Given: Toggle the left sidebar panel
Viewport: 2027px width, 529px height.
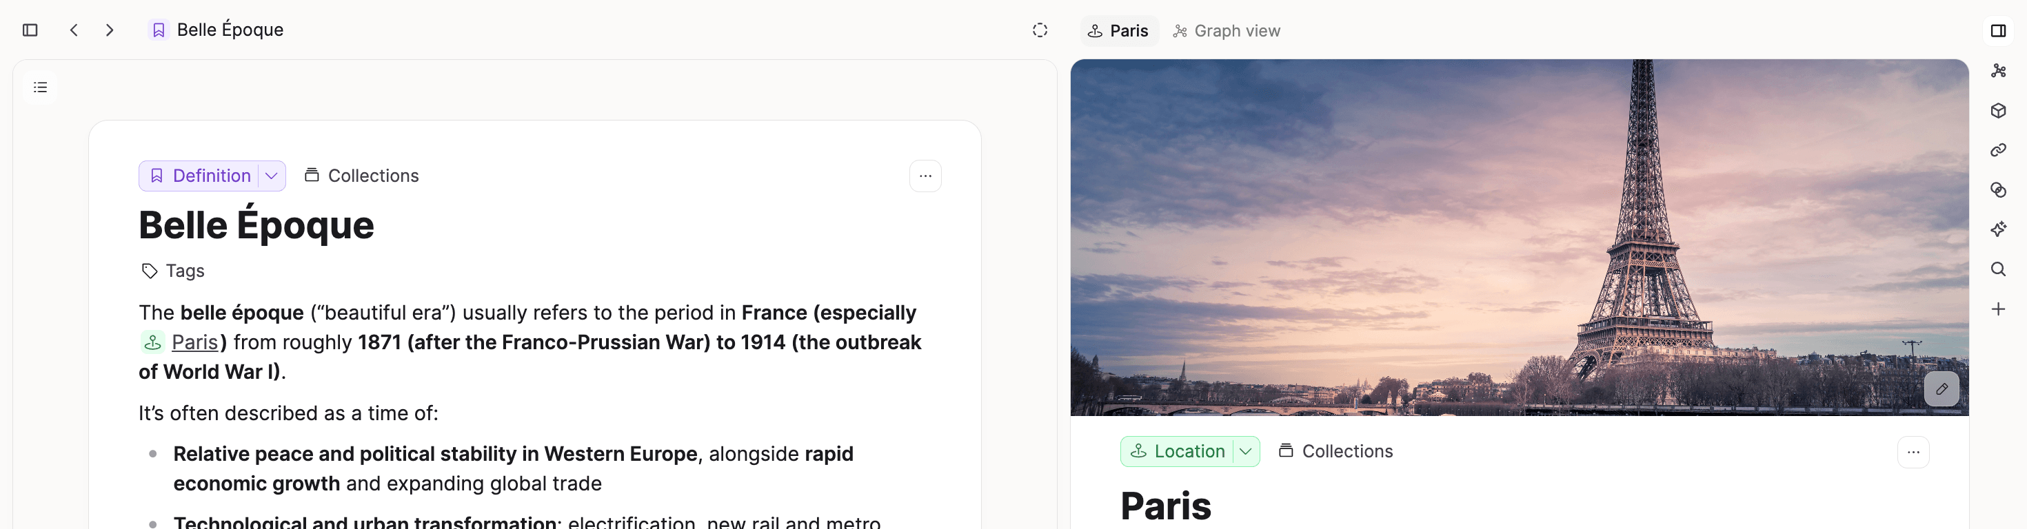Looking at the screenshot, I should point(30,30).
